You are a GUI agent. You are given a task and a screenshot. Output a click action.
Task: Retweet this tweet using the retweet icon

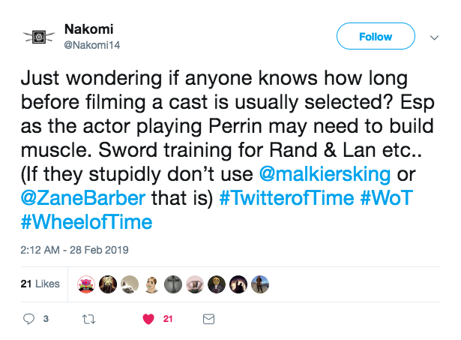click(x=90, y=319)
